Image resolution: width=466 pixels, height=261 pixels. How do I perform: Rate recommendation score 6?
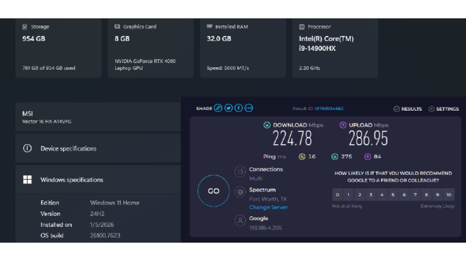404,194
